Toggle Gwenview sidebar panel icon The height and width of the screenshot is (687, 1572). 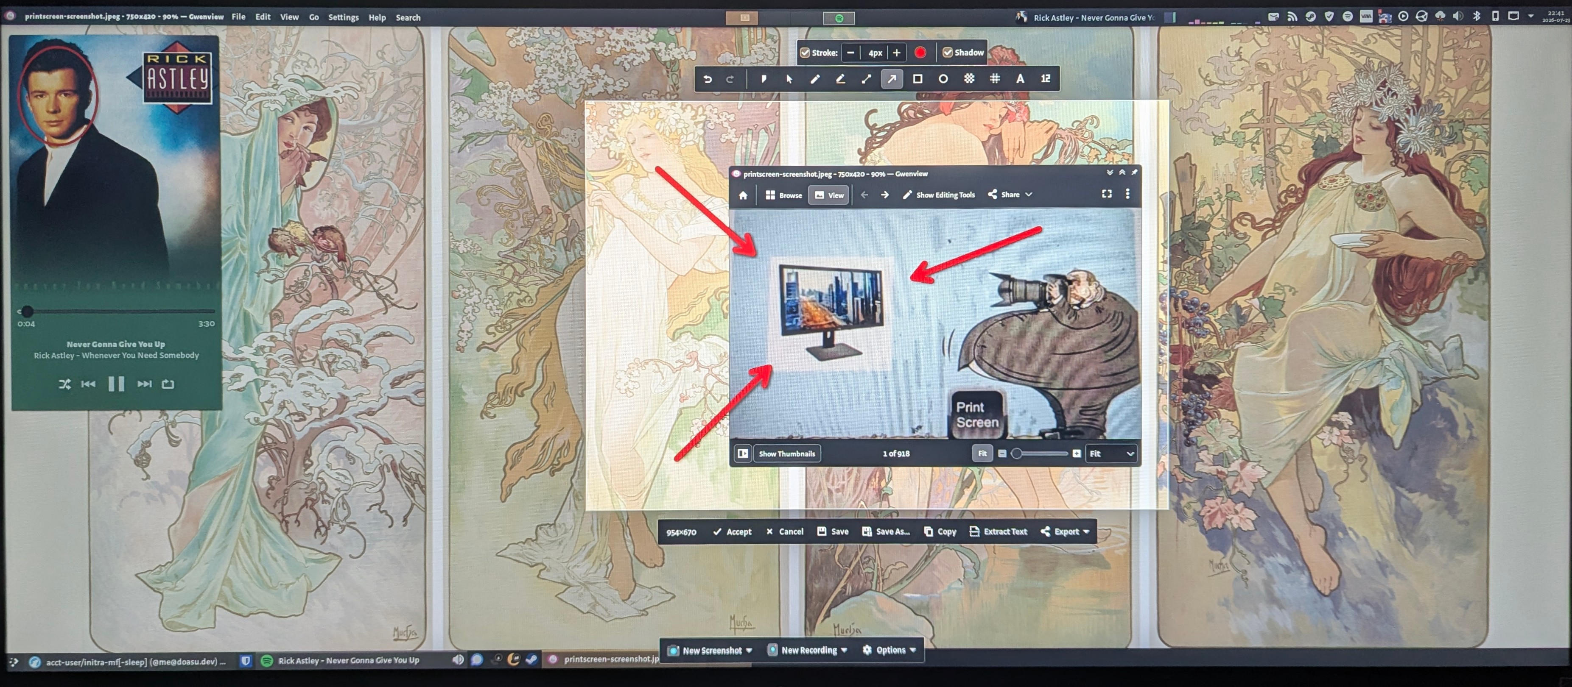tap(743, 453)
